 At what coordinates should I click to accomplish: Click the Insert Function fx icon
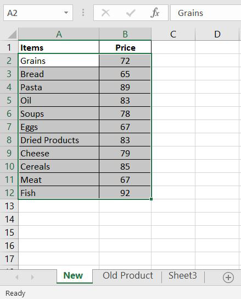tap(155, 13)
